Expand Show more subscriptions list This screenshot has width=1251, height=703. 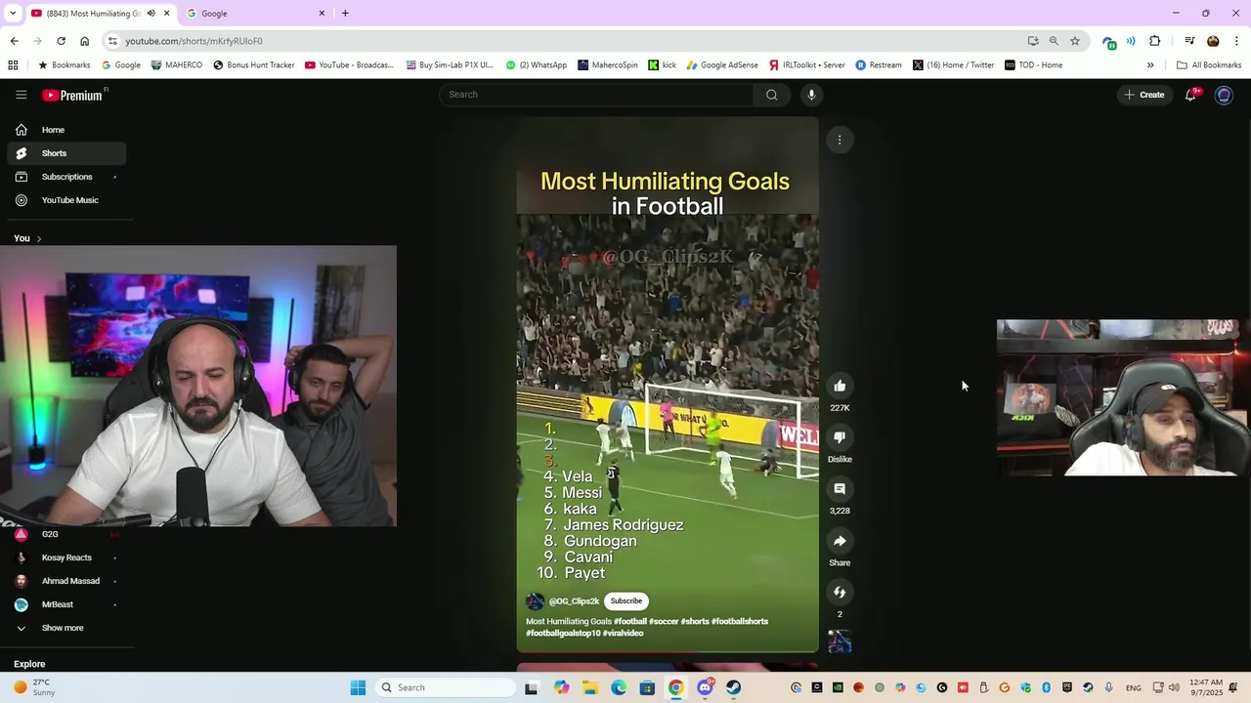coord(66,628)
